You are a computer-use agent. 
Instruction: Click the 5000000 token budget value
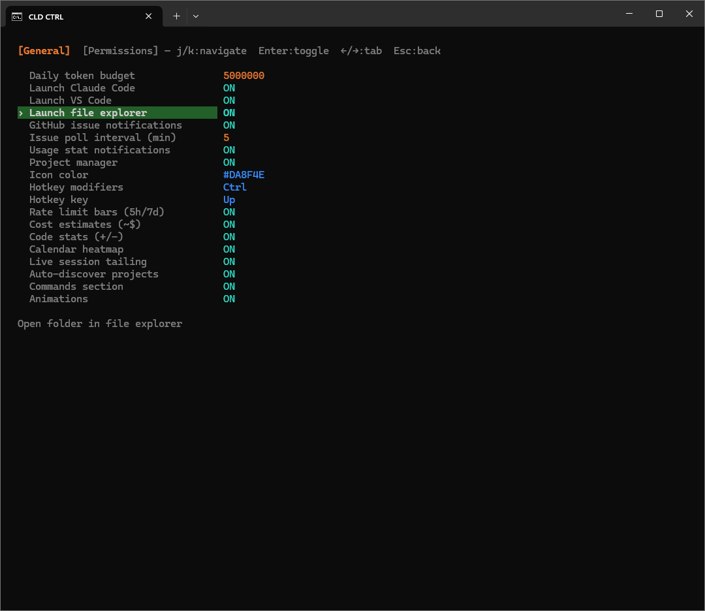(243, 76)
